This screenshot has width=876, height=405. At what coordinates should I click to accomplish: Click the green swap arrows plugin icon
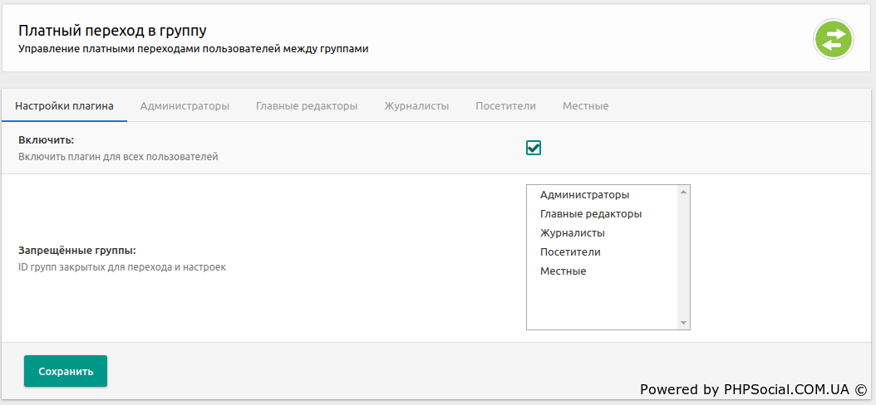tap(834, 39)
